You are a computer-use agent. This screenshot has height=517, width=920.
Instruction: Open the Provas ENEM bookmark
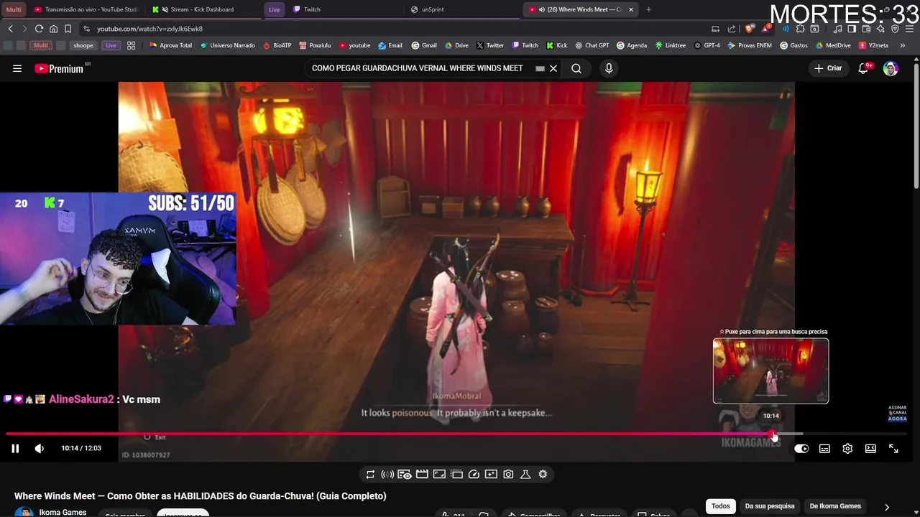click(749, 45)
